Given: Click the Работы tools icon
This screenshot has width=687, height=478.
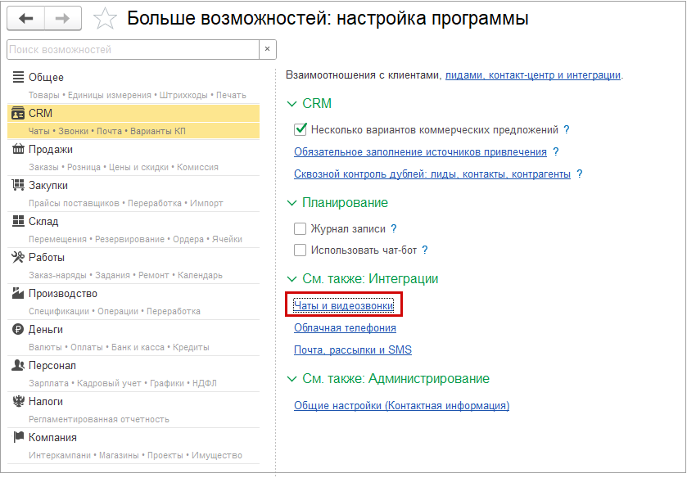Looking at the screenshot, I should click(x=18, y=257).
